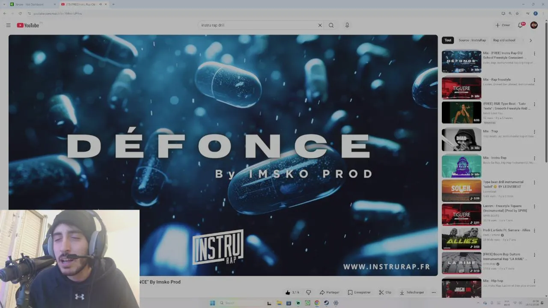This screenshot has height=308, width=548.
Task: Select the 'Tout' filter chip
Action: point(448,40)
